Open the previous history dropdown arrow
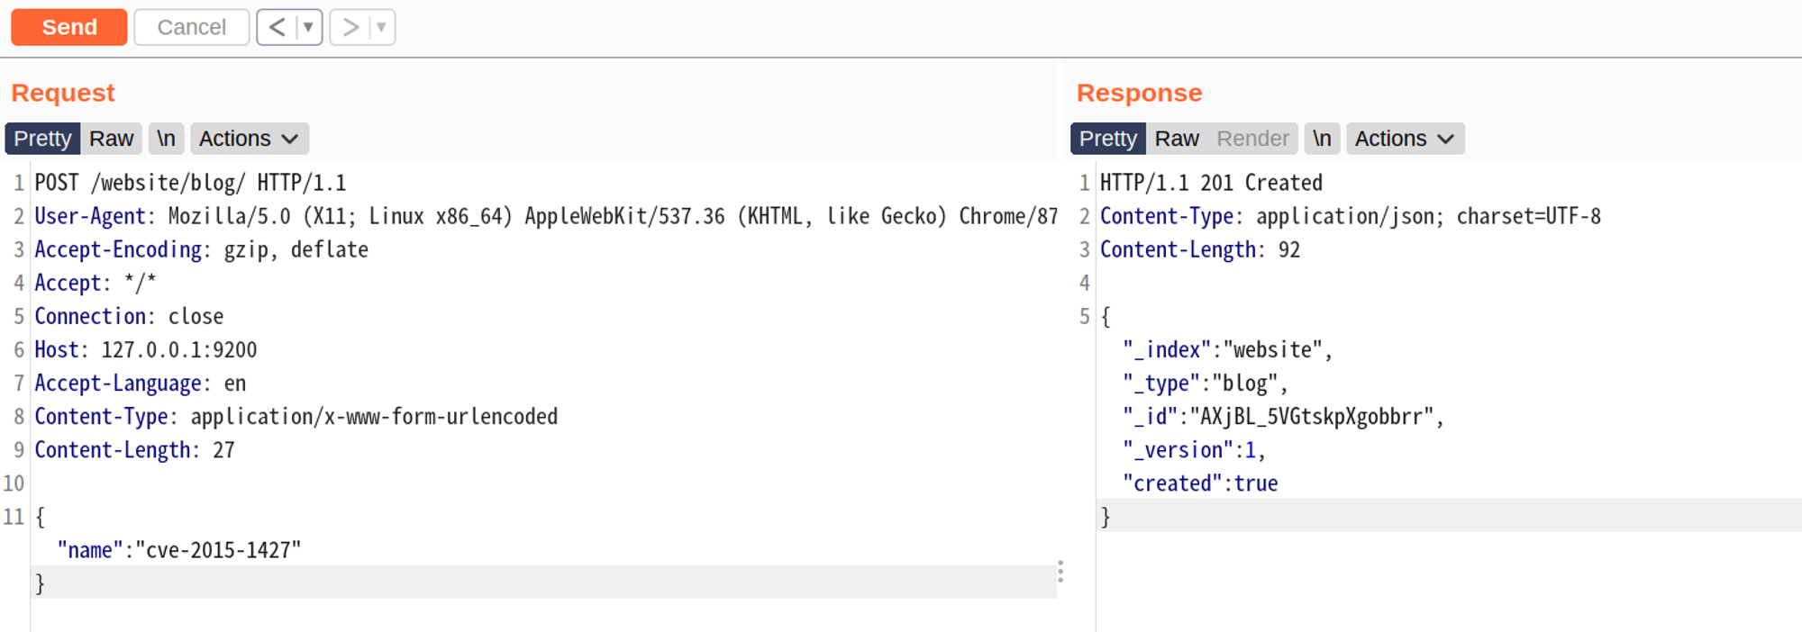Image resolution: width=1802 pixels, height=632 pixels. pos(308,27)
